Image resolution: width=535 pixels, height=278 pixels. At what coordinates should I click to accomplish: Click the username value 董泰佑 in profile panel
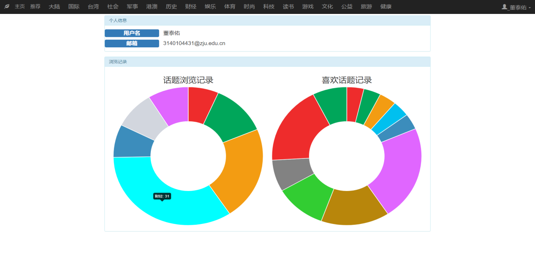tap(171, 33)
